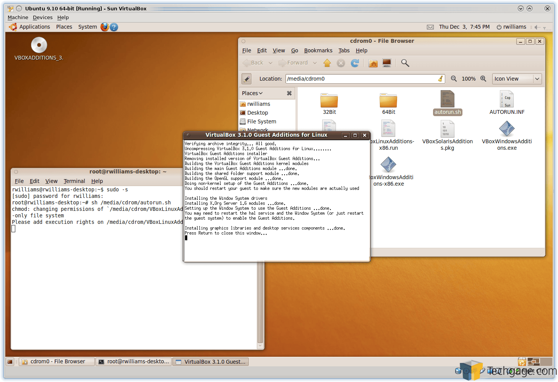
Task: Open the Computer icon in File Browser toolbar
Action: click(x=387, y=63)
